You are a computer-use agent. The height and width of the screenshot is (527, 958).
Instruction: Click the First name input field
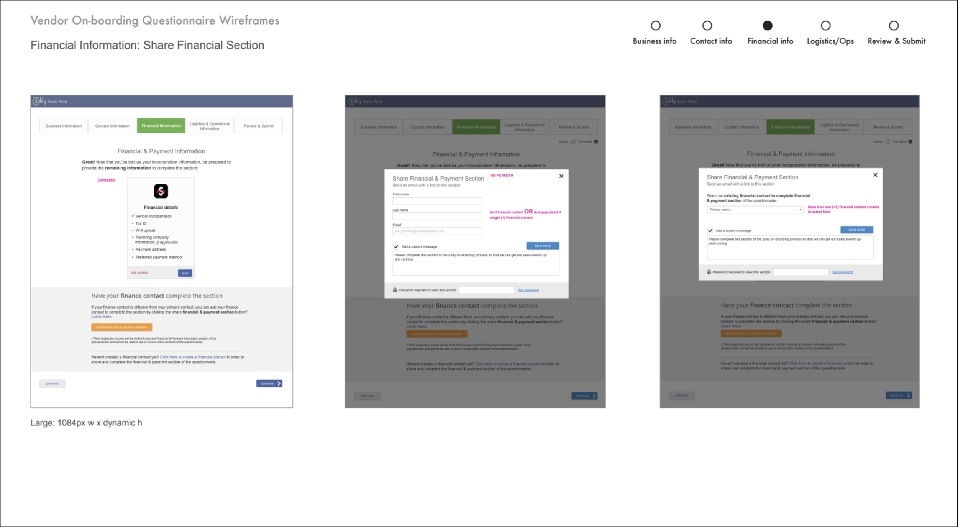(437, 201)
